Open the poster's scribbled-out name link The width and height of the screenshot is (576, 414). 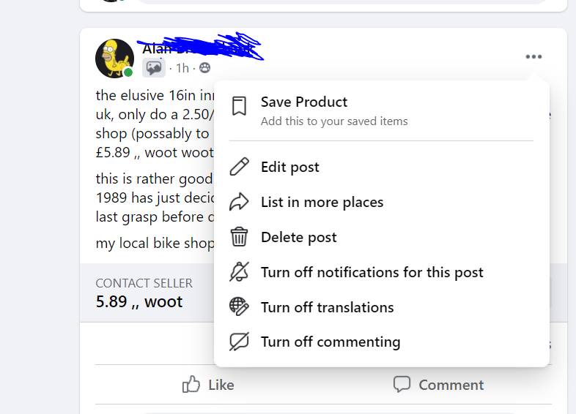coord(198,49)
